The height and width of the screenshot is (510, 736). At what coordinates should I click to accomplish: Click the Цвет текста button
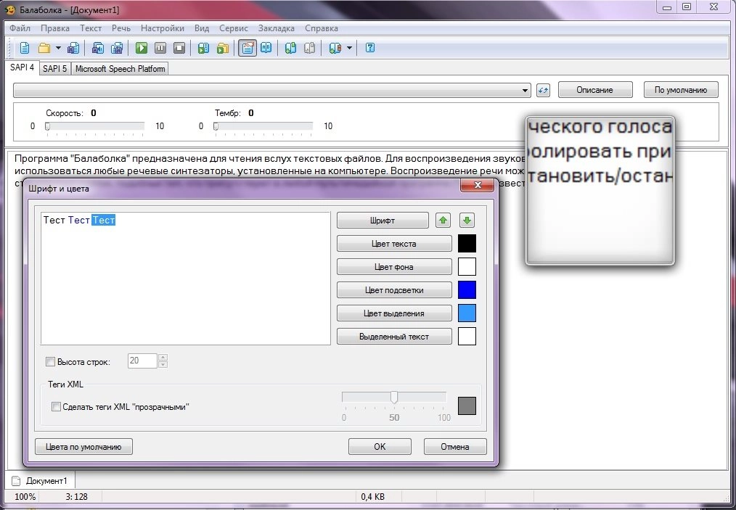pyautogui.click(x=394, y=244)
